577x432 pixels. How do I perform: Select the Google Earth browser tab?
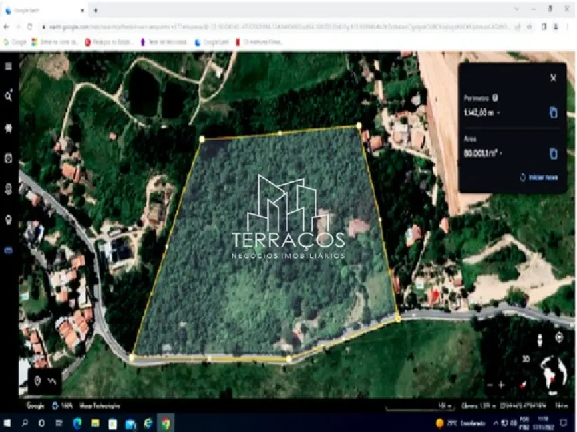pos(40,10)
